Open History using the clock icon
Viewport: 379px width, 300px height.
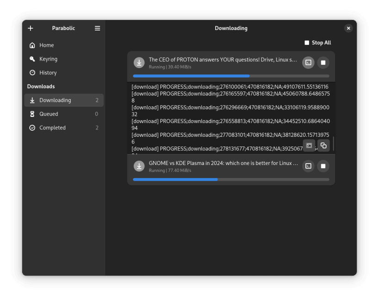[31, 73]
